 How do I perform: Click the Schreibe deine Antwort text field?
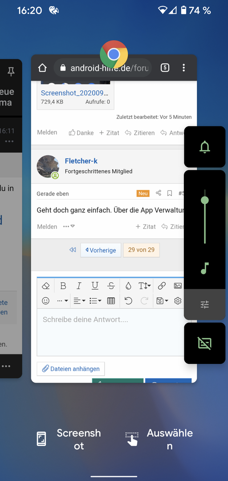[110, 332]
